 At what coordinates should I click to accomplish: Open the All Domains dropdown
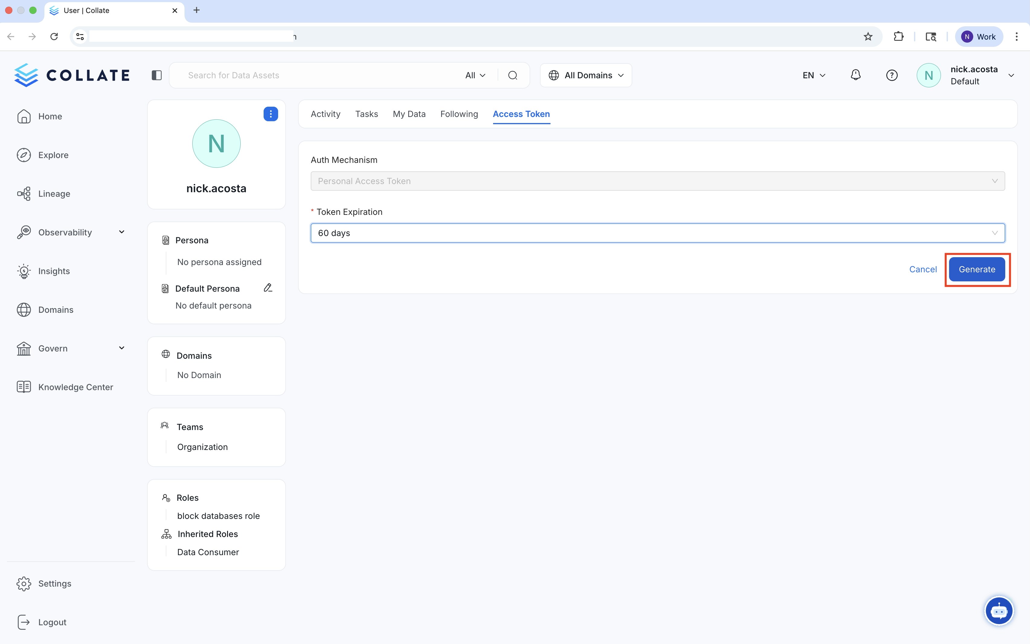(x=586, y=75)
